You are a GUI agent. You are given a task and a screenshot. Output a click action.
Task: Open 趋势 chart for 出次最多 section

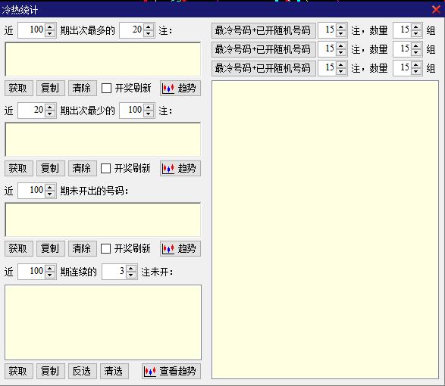[x=180, y=88]
